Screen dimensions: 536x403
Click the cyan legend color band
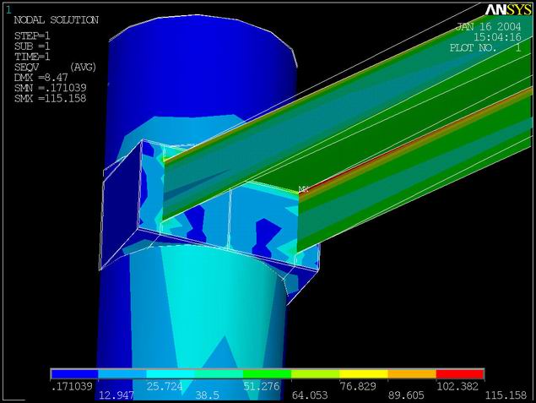171,374
